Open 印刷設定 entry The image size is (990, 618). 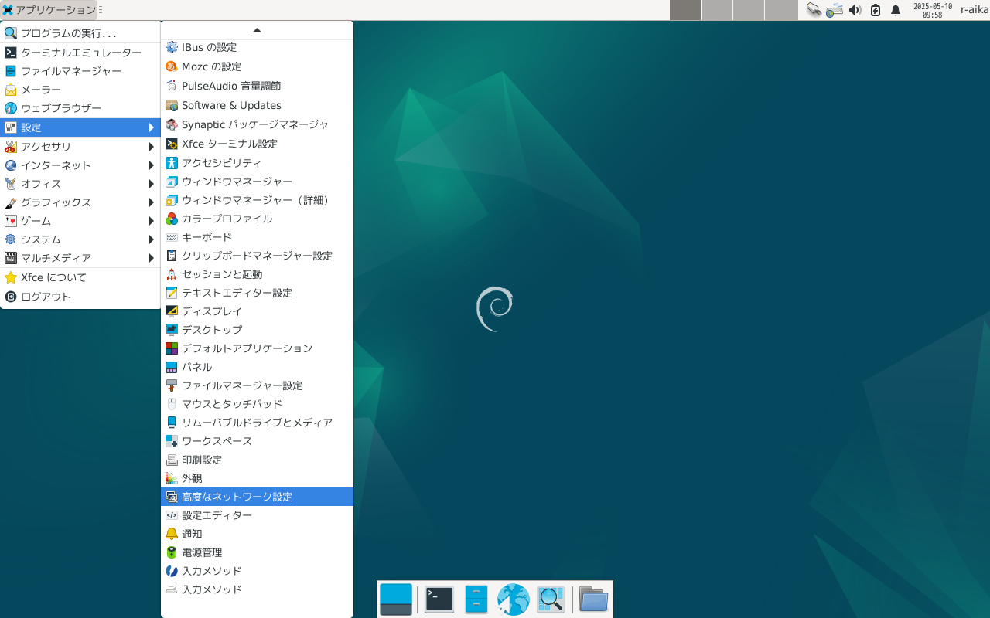pyautogui.click(x=257, y=460)
